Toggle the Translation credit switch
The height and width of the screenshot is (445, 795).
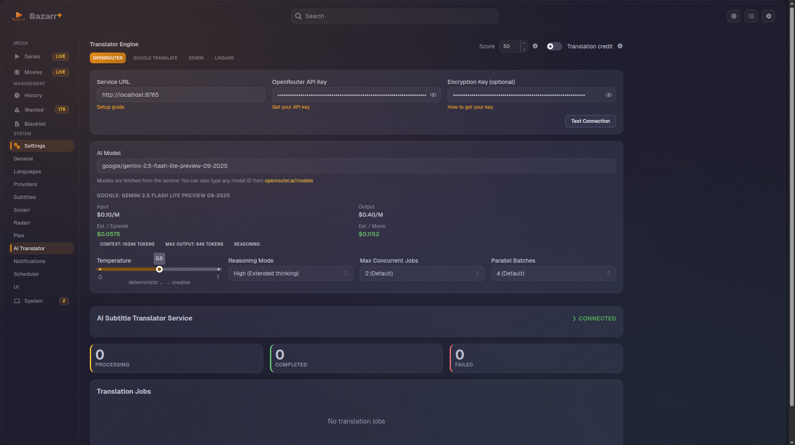(x=554, y=46)
